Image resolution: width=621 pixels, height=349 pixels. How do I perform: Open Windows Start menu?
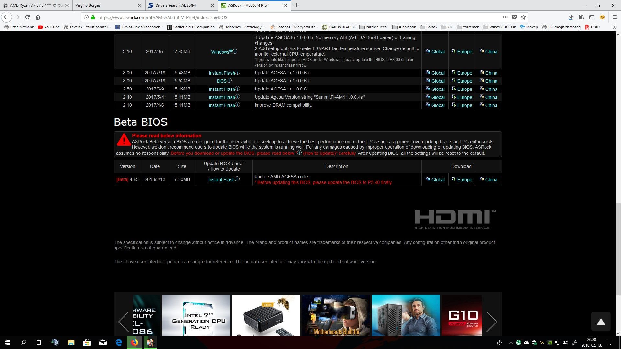pyautogui.click(x=8, y=343)
